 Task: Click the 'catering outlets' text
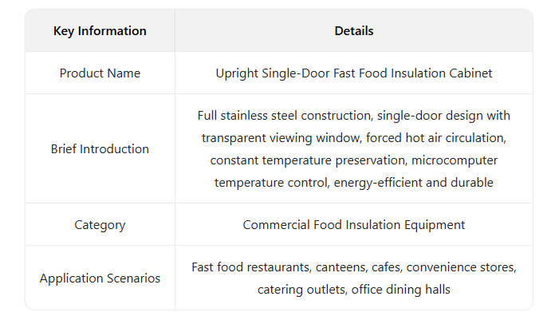coord(300,289)
